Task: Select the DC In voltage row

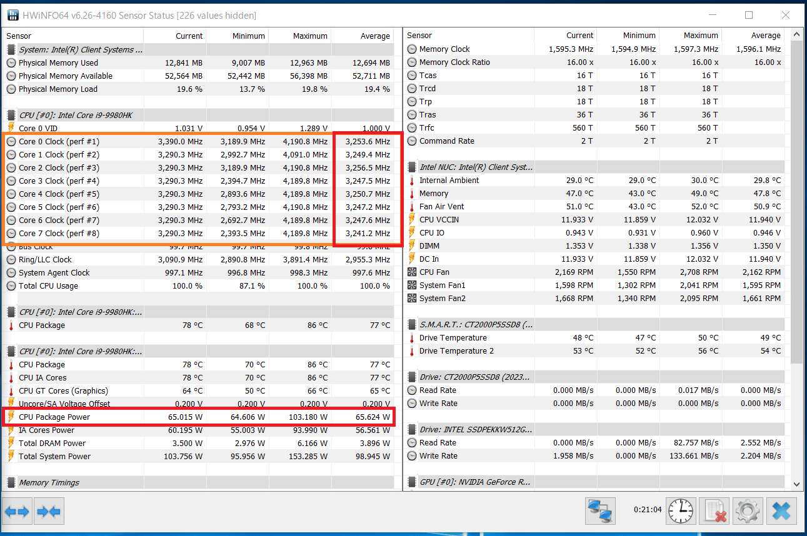Action: point(595,259)
